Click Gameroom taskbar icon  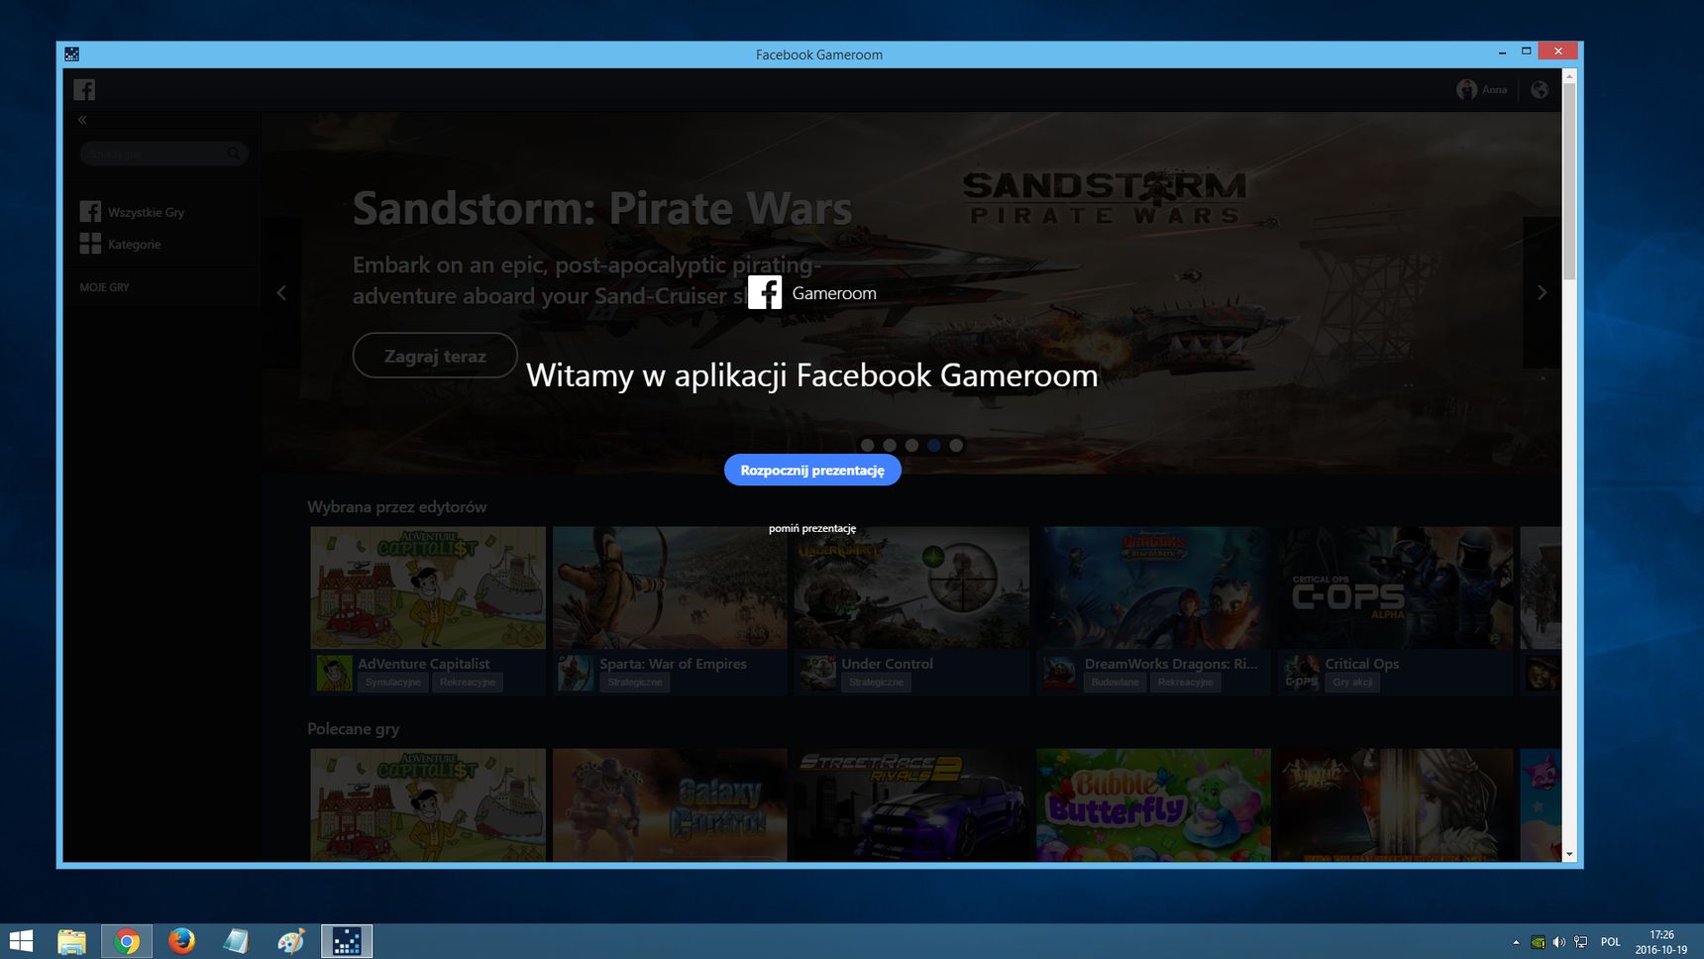coord(347,941)
